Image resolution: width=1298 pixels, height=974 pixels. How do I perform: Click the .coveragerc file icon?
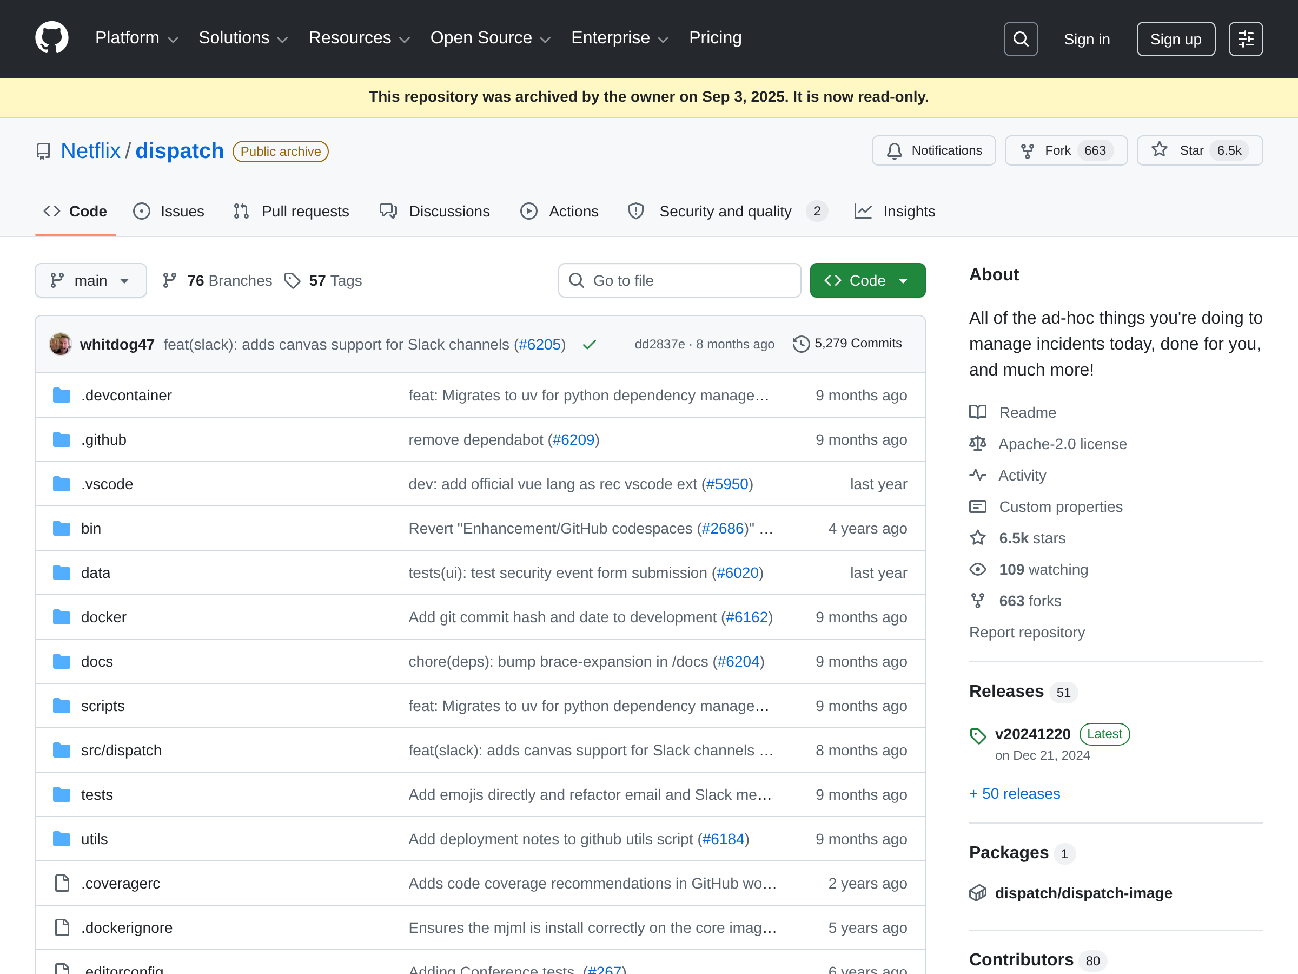pos(62,883)
